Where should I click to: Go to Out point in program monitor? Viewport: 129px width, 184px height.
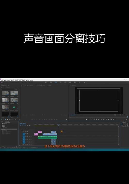pyautogui.click(x=103, y=119)
